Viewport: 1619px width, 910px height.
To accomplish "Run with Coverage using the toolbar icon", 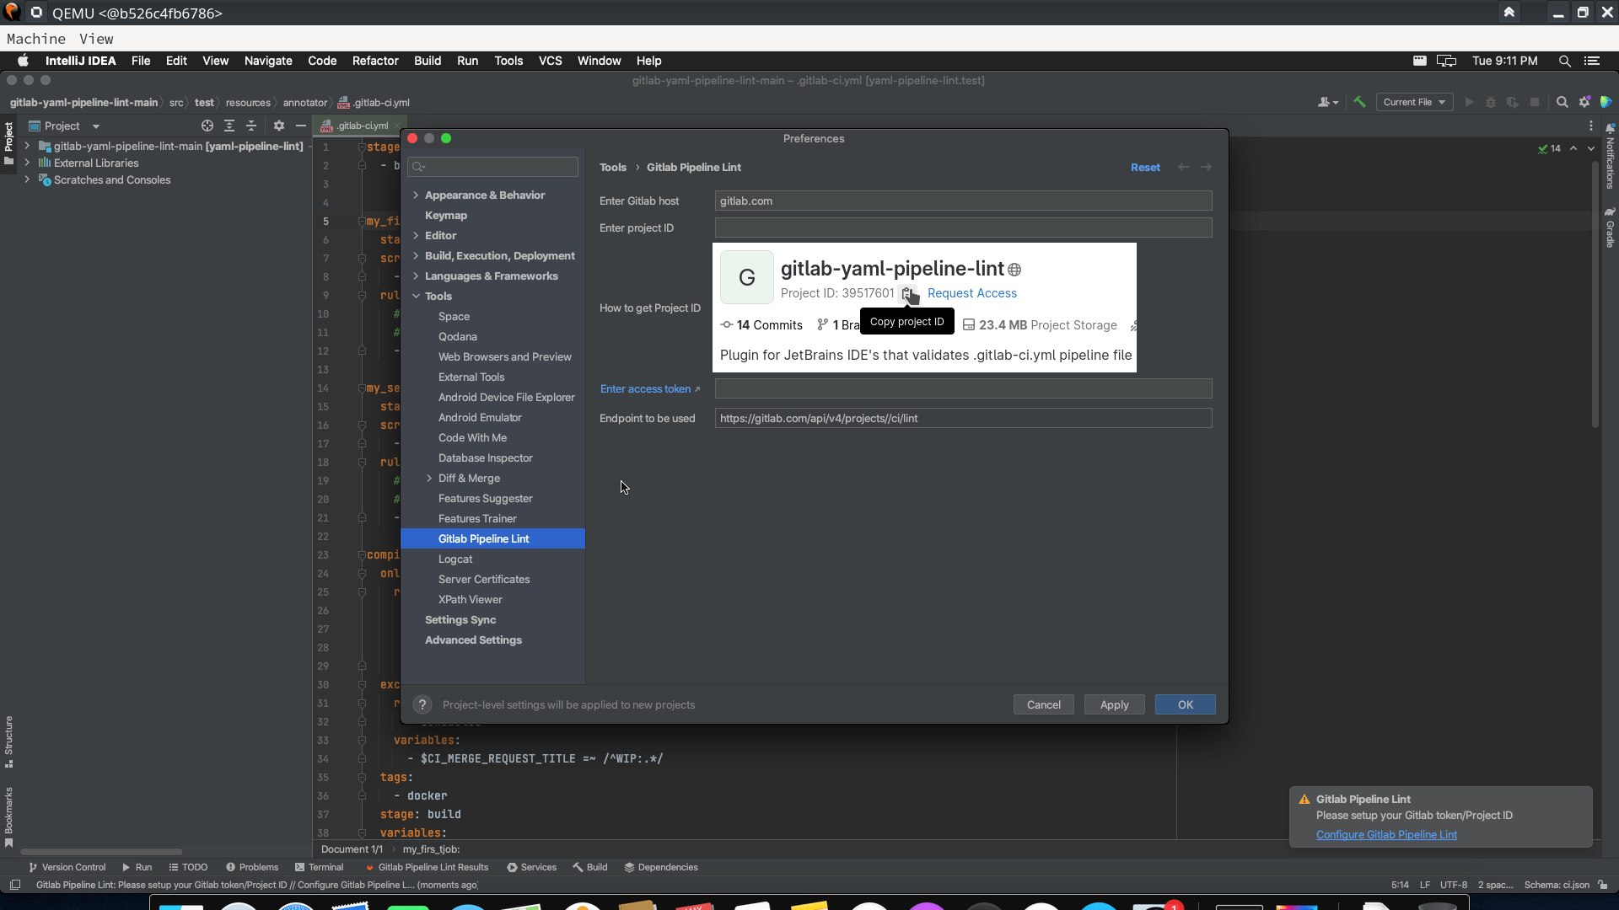I will [1513, 101].
